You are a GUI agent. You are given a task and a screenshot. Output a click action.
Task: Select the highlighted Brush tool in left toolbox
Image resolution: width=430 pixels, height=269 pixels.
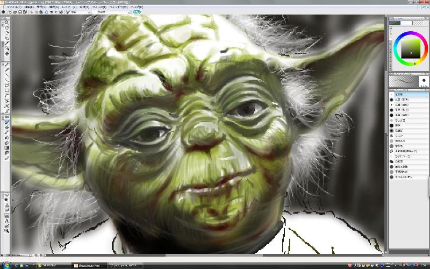6,122
